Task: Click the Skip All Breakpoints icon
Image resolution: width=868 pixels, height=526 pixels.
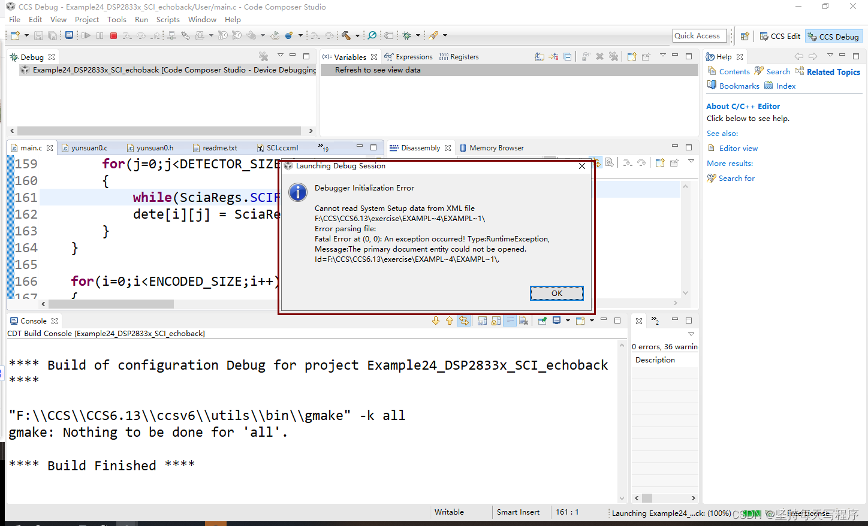Action: pyautogui.click(x=372, y=36)
